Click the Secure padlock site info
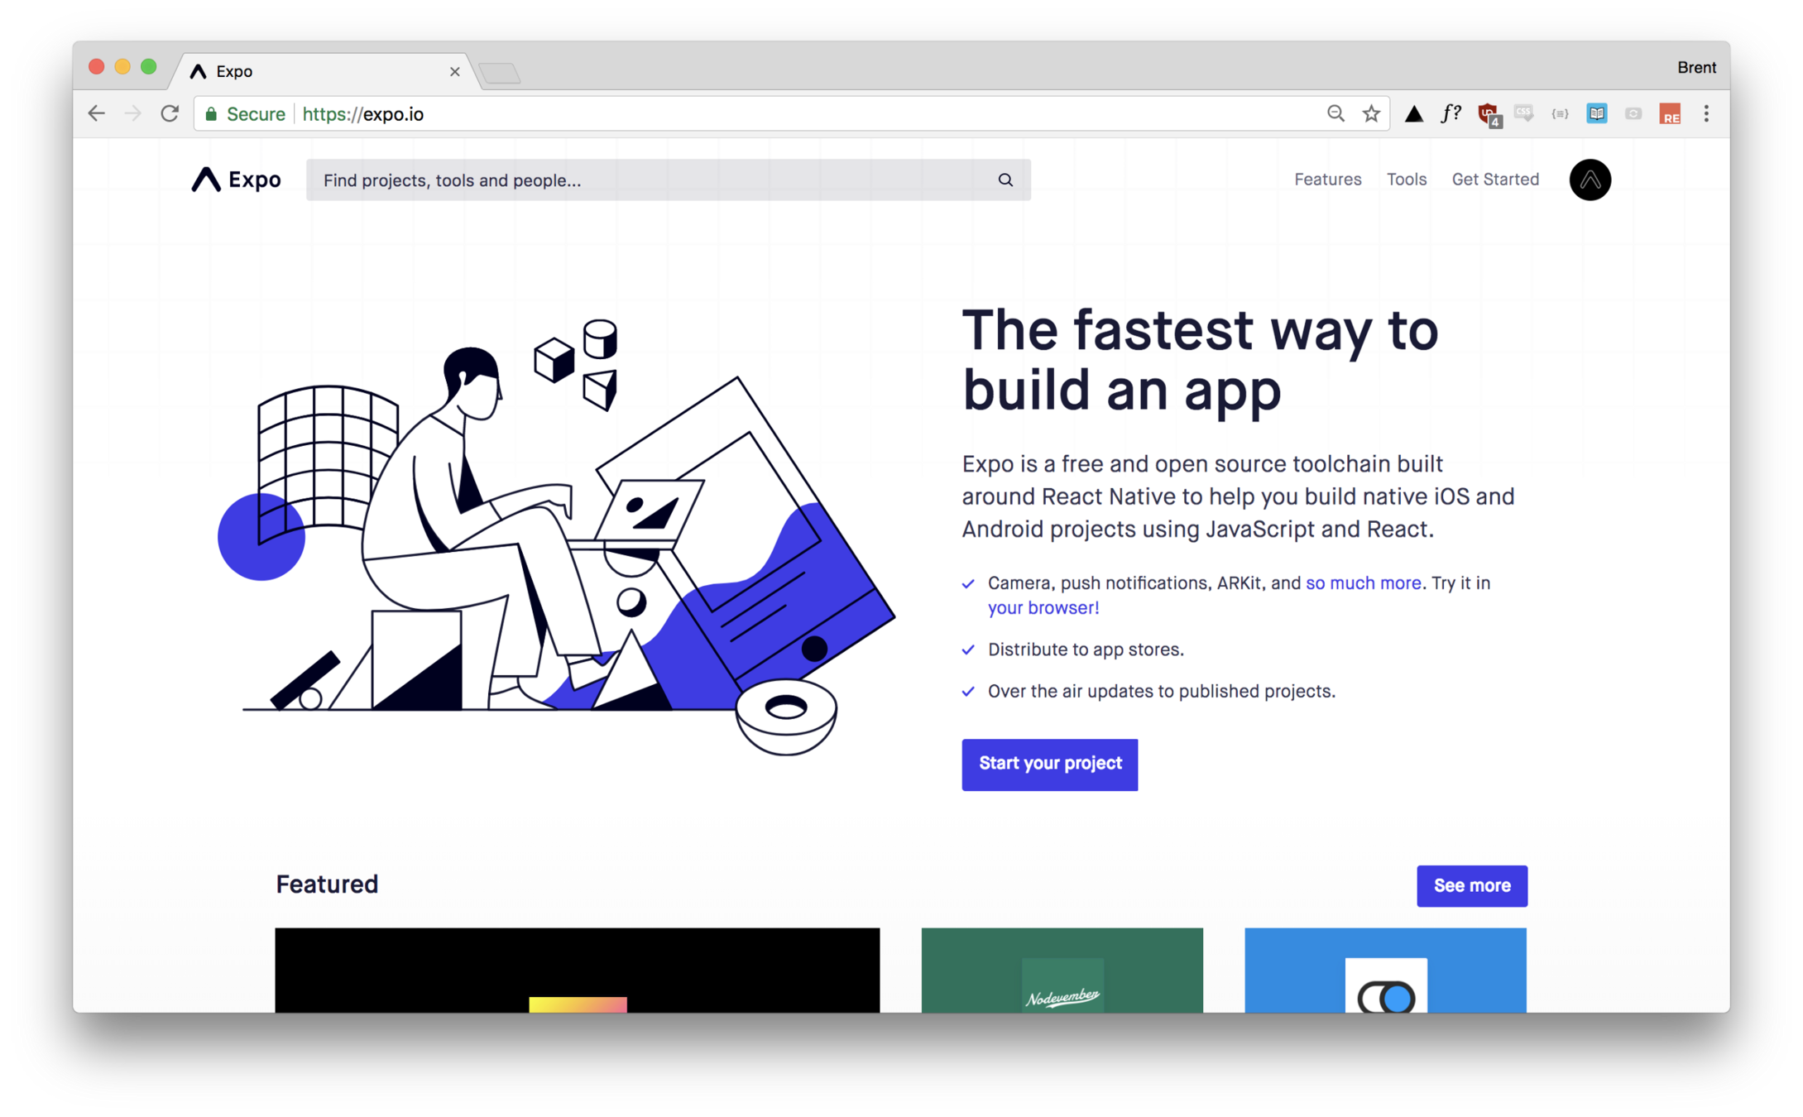The height and width of the screenshot is (1117, 1803). [x=245, y=114]
